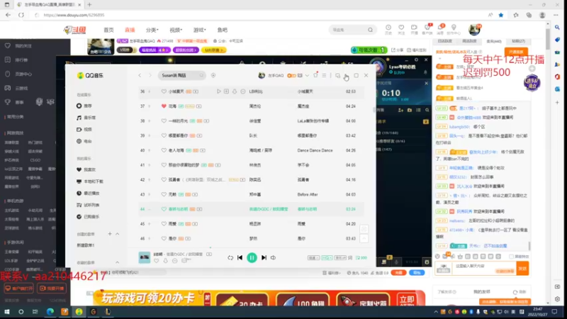Open Windows Start menu
567x319 pixels.
pos(6,312)
